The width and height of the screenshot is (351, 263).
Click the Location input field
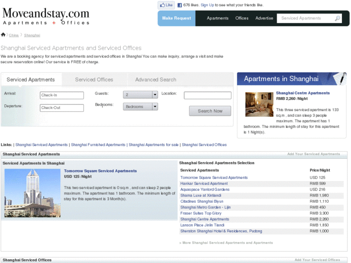208,96
